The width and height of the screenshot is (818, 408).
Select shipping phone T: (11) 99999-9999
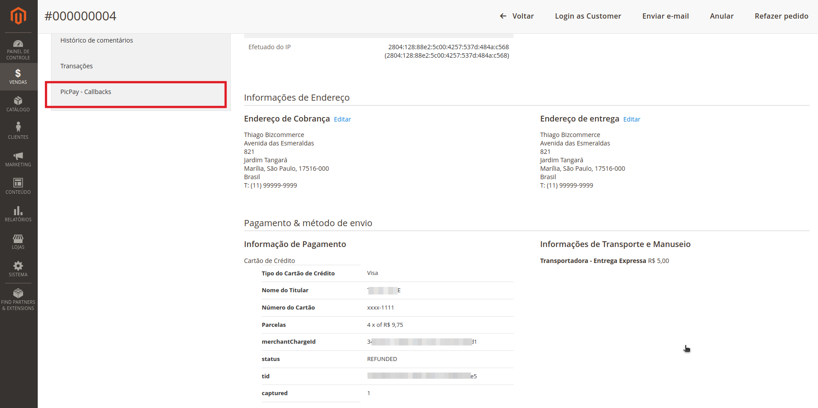[566, 185]
